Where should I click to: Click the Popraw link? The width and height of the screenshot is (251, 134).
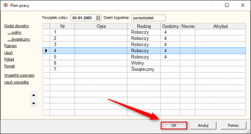10,46
